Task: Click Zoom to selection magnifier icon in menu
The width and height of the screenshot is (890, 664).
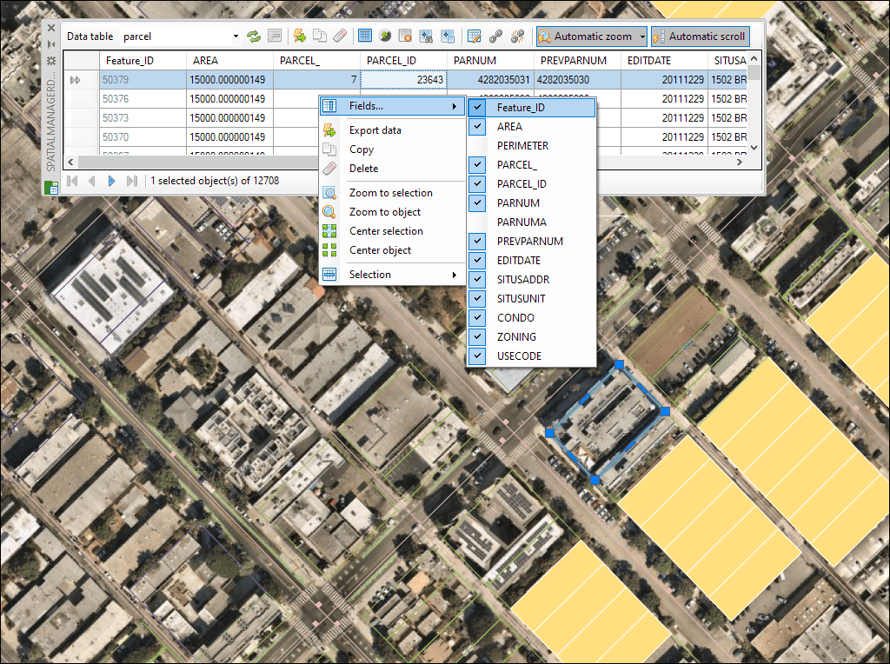Action: 329,193
